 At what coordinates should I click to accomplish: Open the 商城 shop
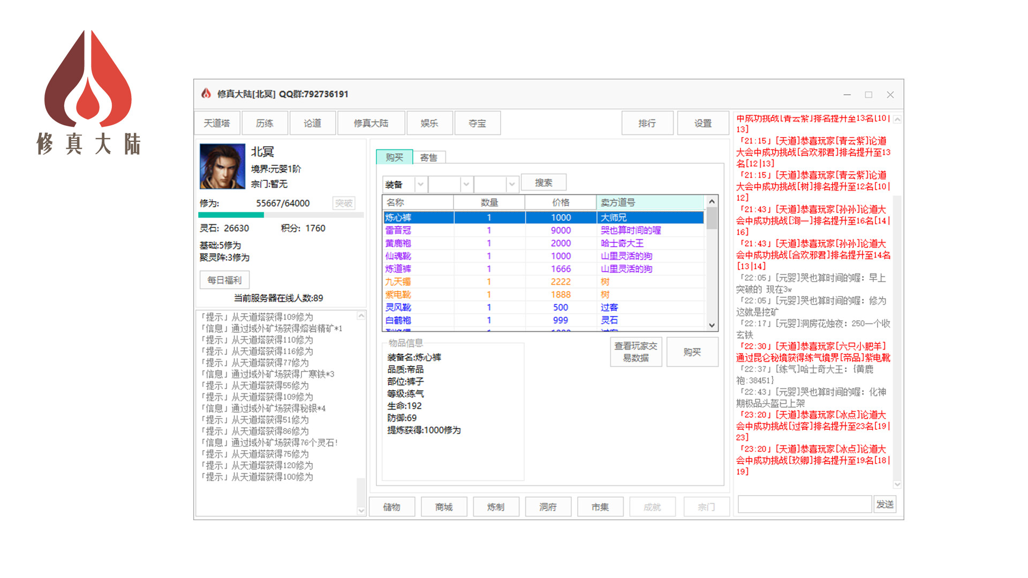(x=444, y=506)
